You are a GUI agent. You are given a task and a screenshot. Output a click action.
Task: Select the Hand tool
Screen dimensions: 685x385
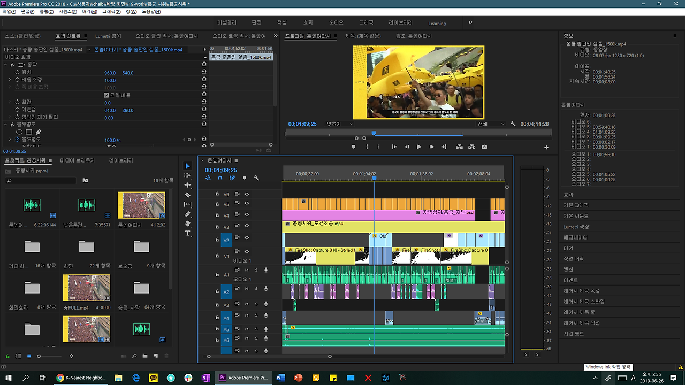[x=188, y=224]
